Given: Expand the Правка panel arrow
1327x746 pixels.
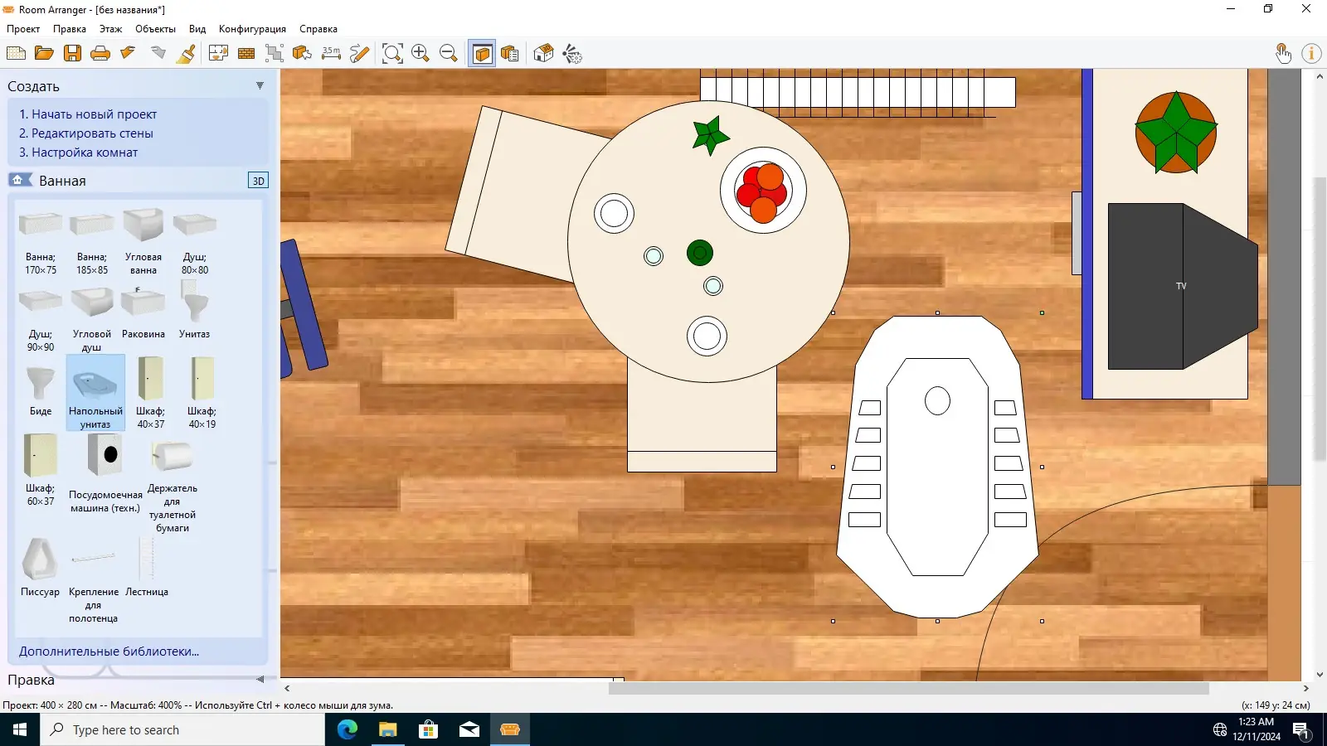Looking at the screenshot, I should pos(260,680).
